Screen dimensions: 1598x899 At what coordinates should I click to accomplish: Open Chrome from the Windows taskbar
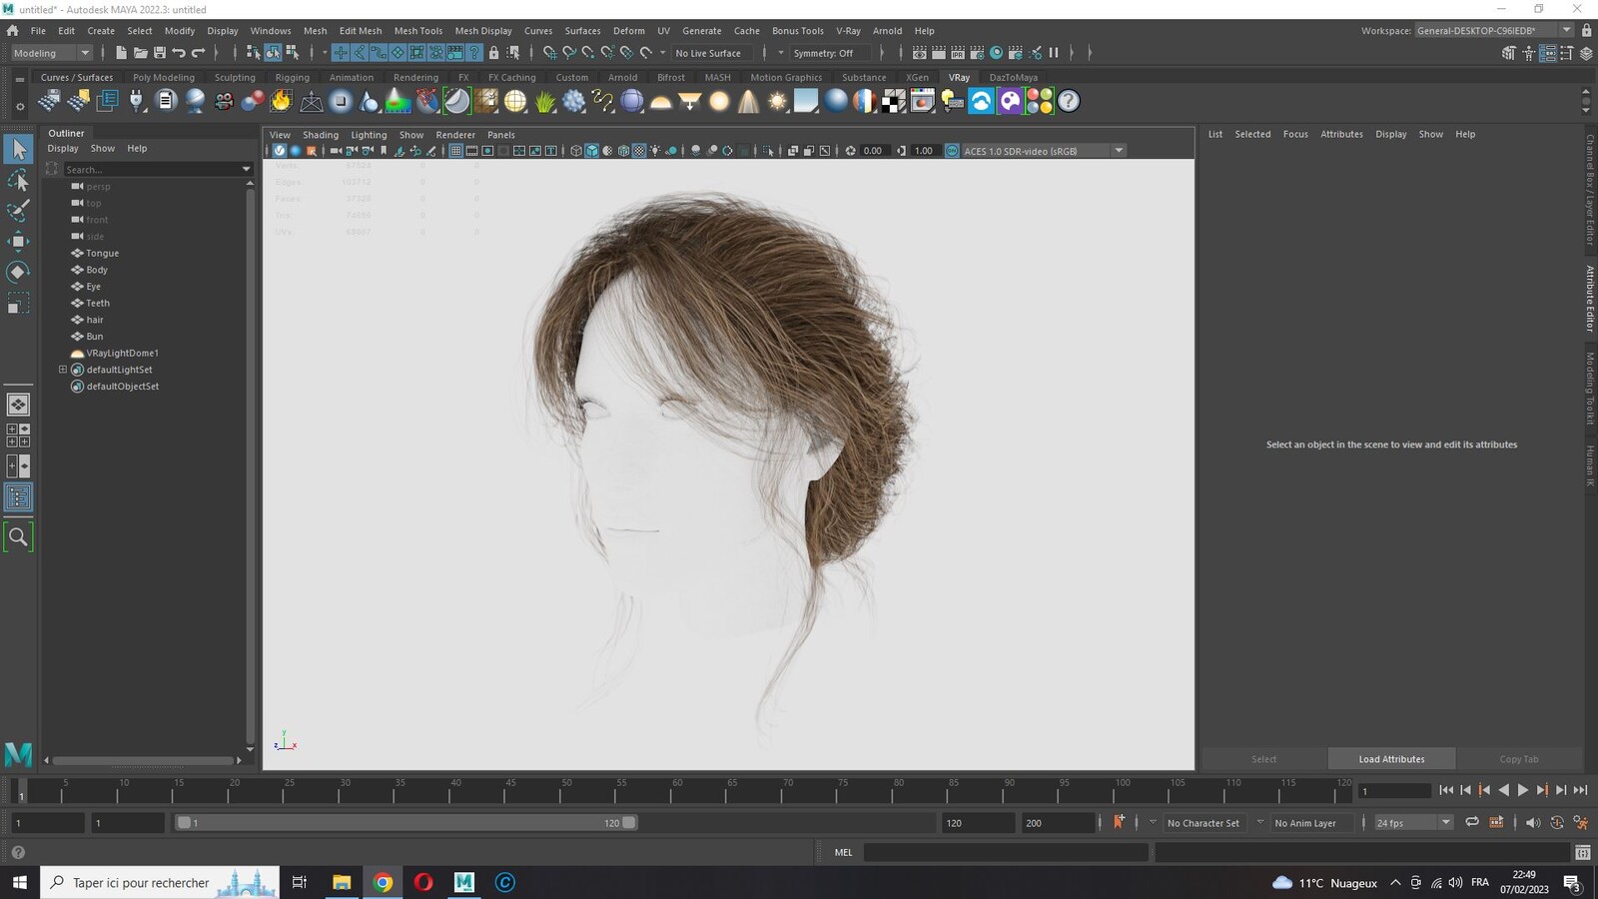(x=383, y=882)
